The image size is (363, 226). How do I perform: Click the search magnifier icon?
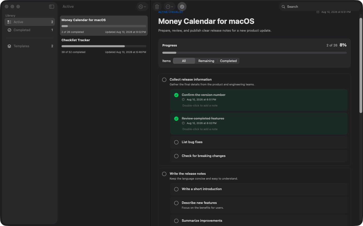[283, 7]
